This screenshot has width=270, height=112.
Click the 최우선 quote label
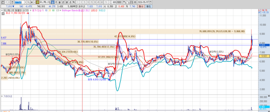click(x=82, y=7)
